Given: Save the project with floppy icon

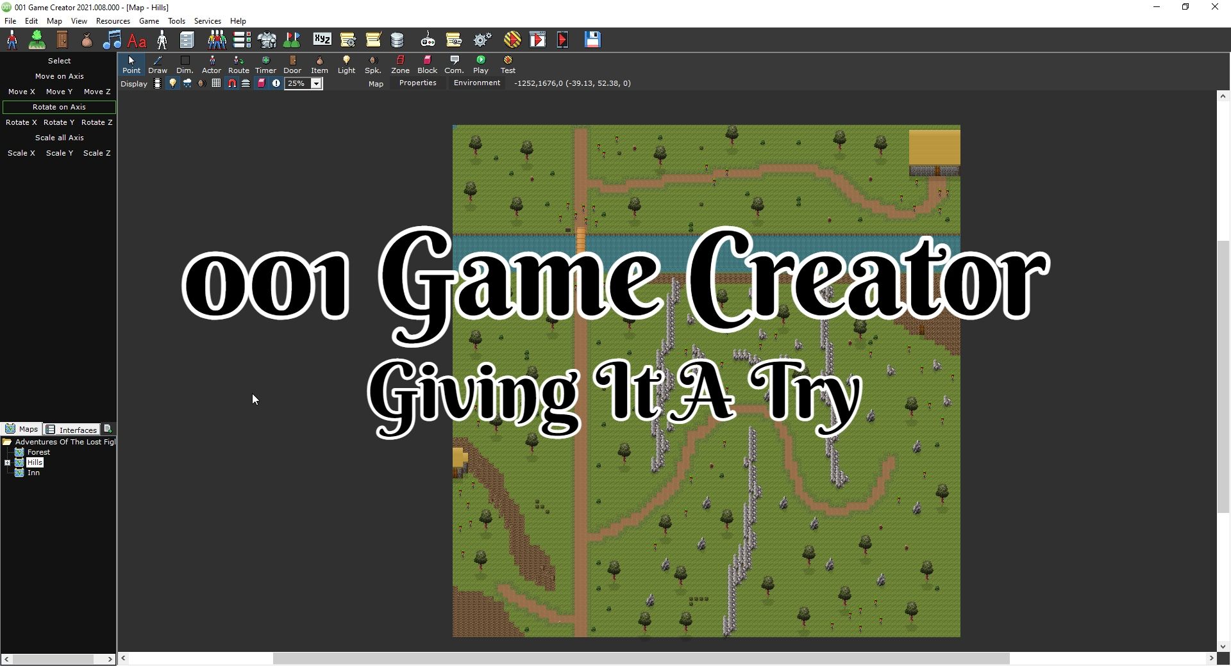Looking at the screenshot, I should click(592, 40).
